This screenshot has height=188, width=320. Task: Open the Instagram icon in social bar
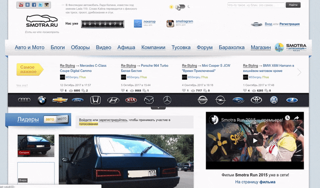pos(47,5)
